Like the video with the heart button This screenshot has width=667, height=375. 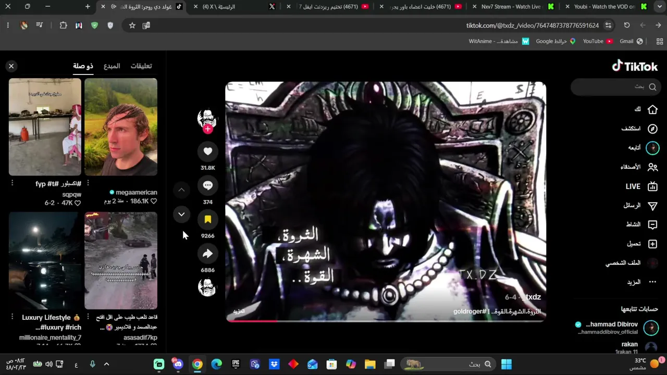[207, 151]
